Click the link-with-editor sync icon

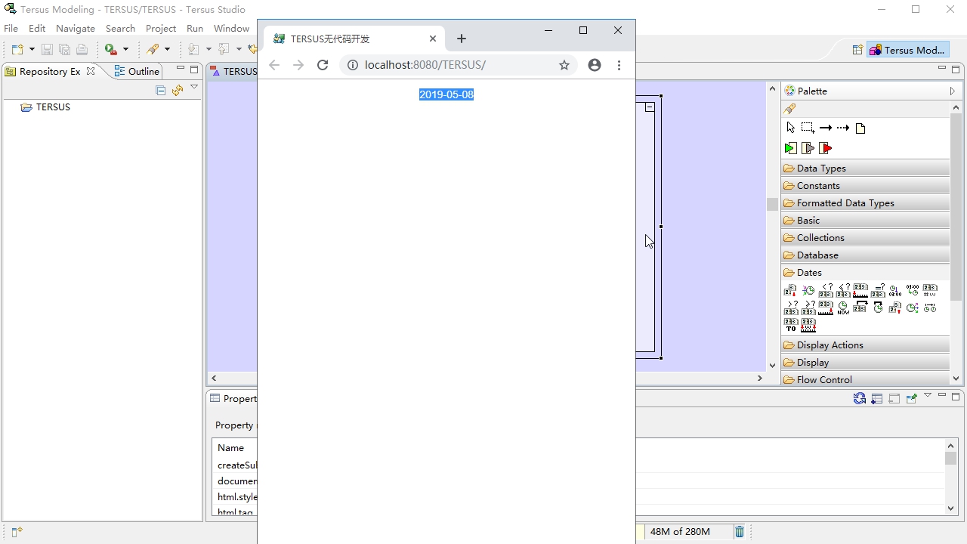pyautogui.click(x=177, y=91)
